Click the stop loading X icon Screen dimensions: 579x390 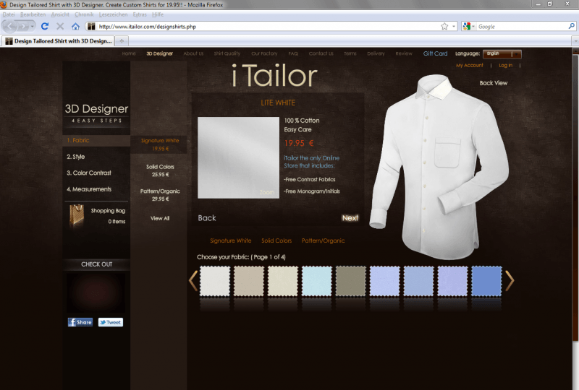60,26
